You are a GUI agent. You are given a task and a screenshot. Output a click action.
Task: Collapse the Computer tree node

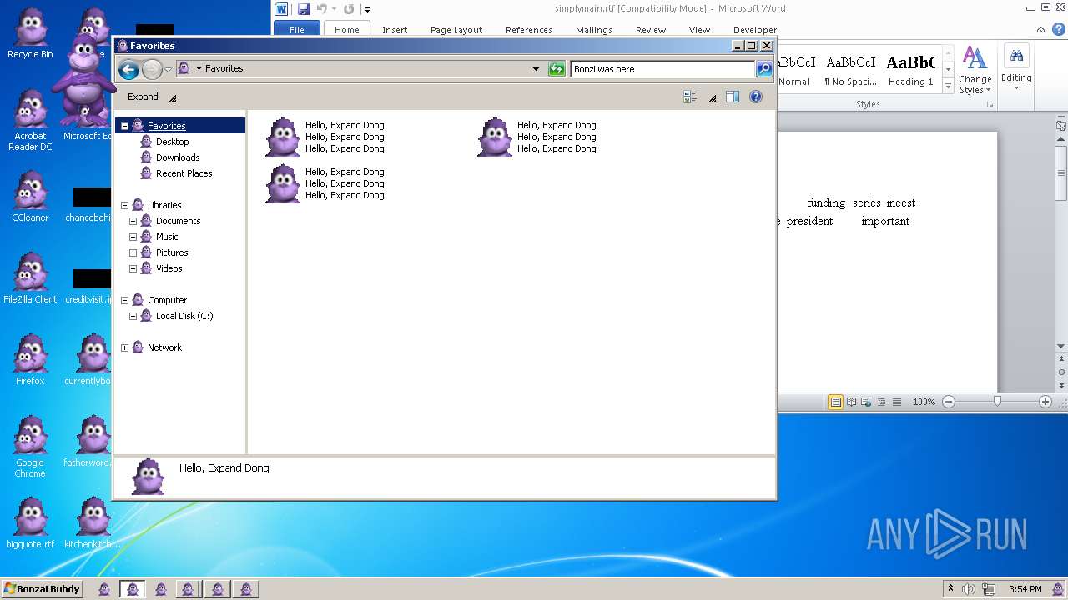(125, 300)
